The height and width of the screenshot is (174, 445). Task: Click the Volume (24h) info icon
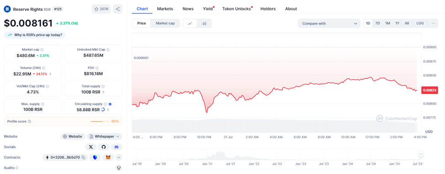43,68
